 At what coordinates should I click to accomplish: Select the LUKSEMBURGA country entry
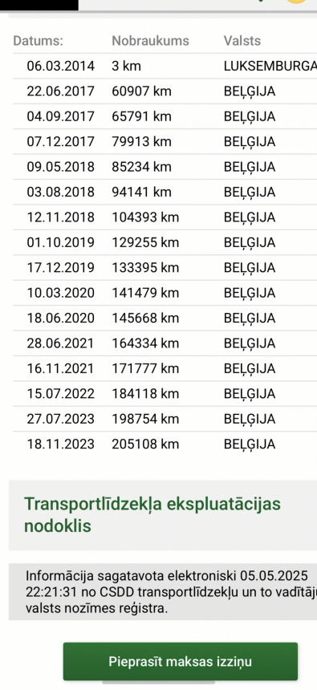(270, 66)
